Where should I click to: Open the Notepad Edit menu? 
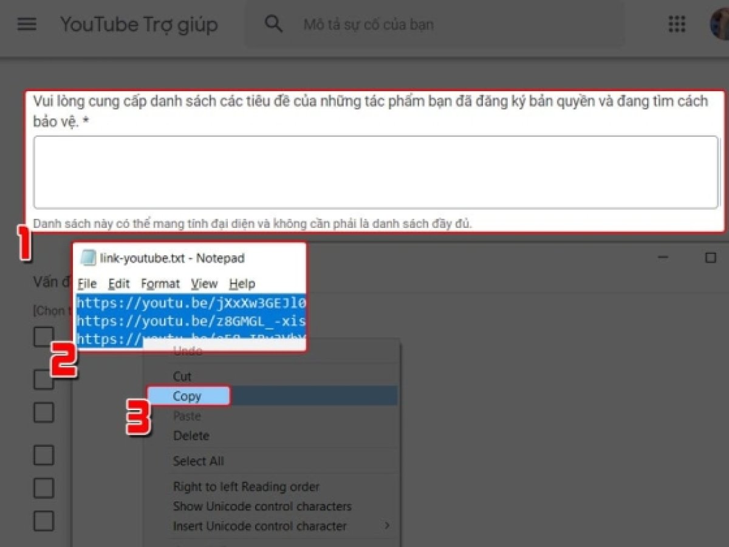coord(119,284)
